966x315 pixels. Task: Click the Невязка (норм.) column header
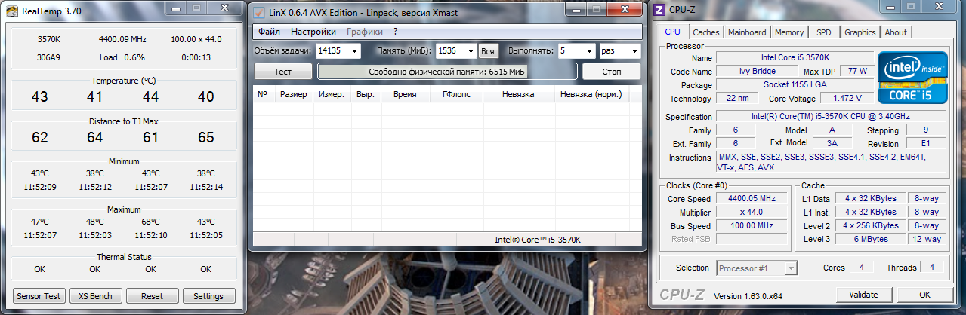coord(591,94)
